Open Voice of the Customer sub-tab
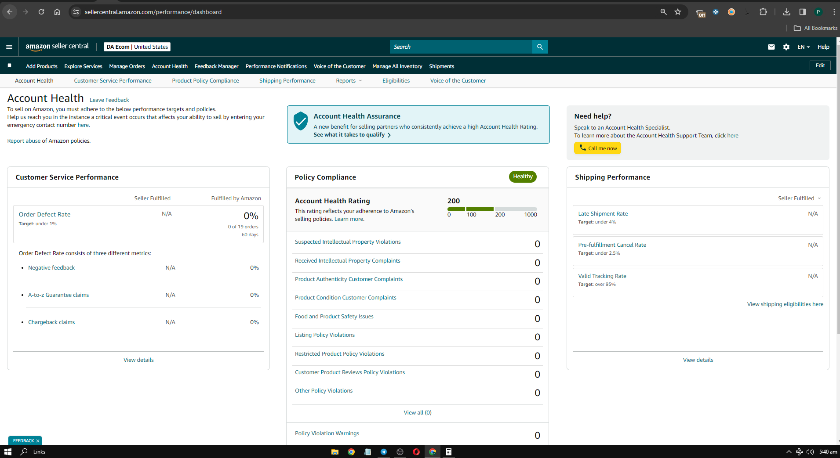Image resolution: width=840 pixels, height=458 pixels. point(458,81)
